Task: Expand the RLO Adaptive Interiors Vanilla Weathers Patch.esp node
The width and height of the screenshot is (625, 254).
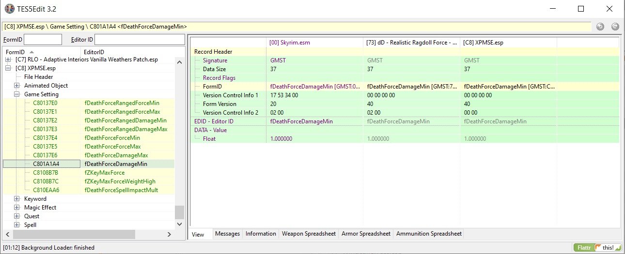Action: (x=8, y=60)
